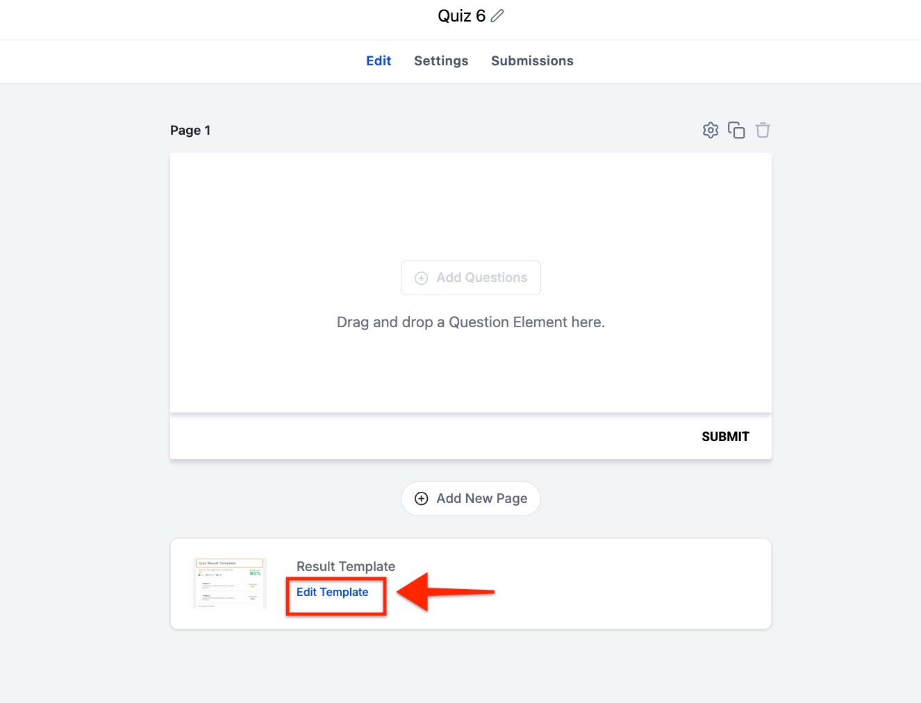Open the Edit Template link
921x703 pixels.
(x=332, y=592)
